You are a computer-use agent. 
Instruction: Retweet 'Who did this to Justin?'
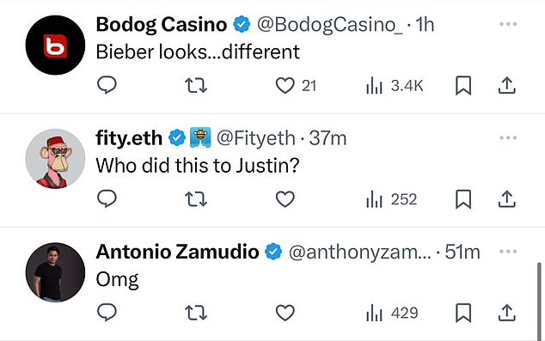pos(196,199)
